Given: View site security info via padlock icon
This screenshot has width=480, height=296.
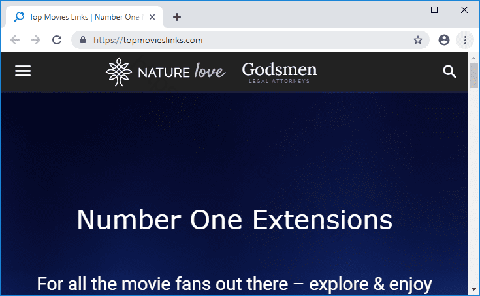Looking at the screenshot, I should pyautogui.click(x=83, y=40).
